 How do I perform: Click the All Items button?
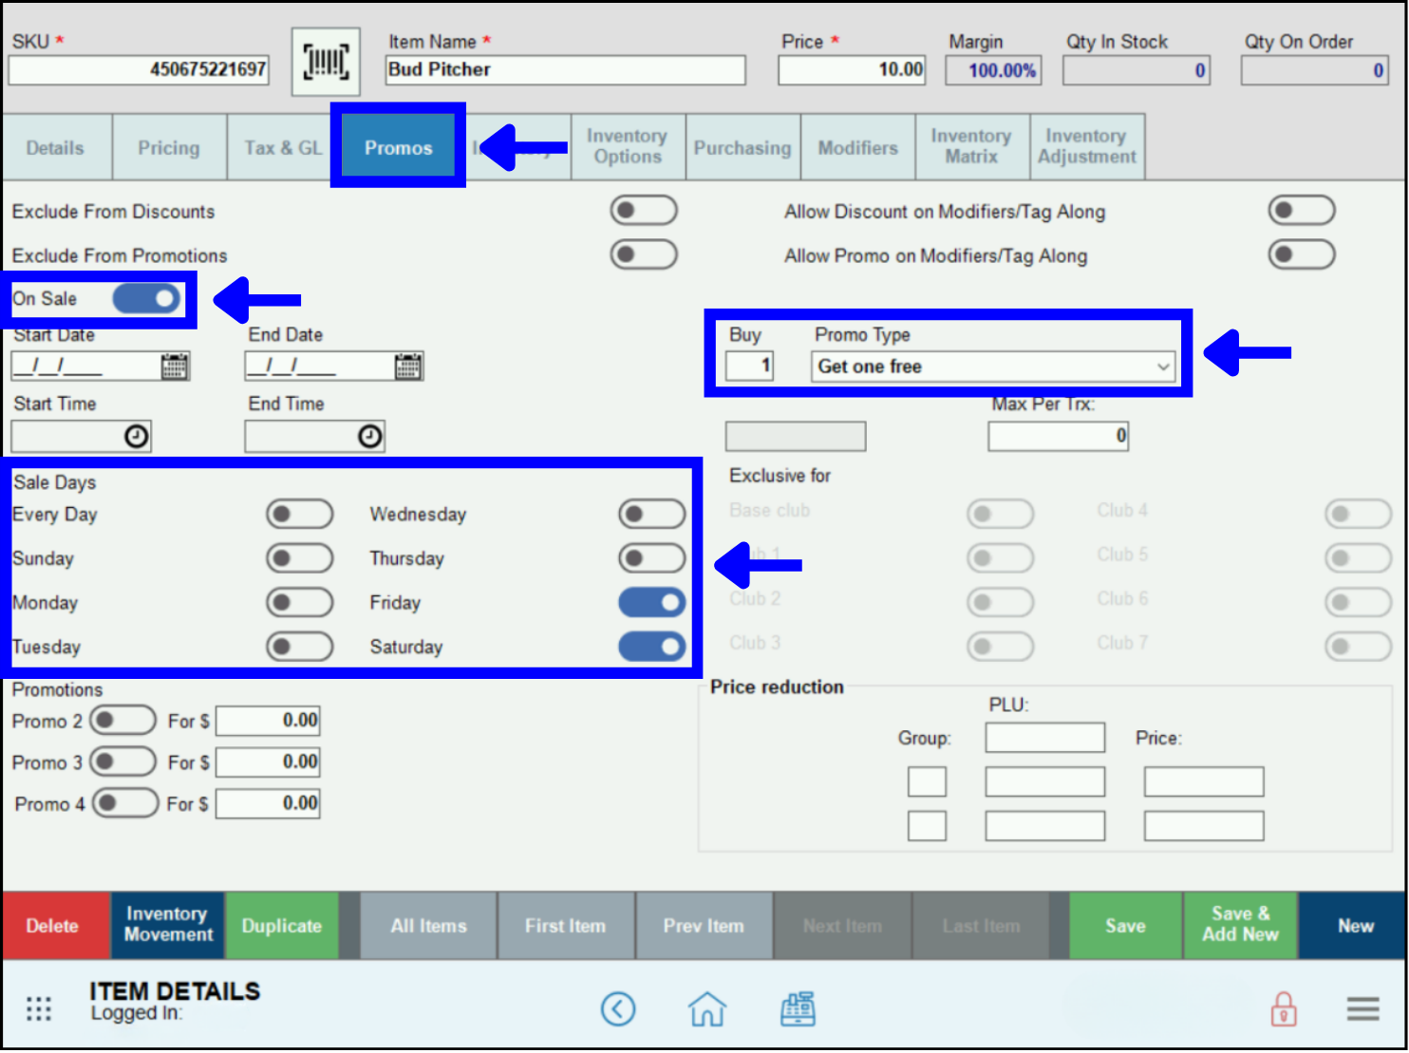(x=429, y=926)
